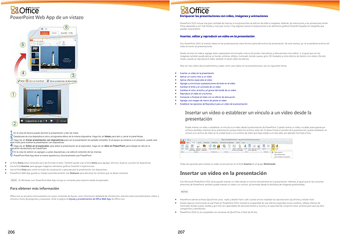
Task: Open 'Agregar y sincronizar superposiciones de texto' link
Action: coord(207,83)
